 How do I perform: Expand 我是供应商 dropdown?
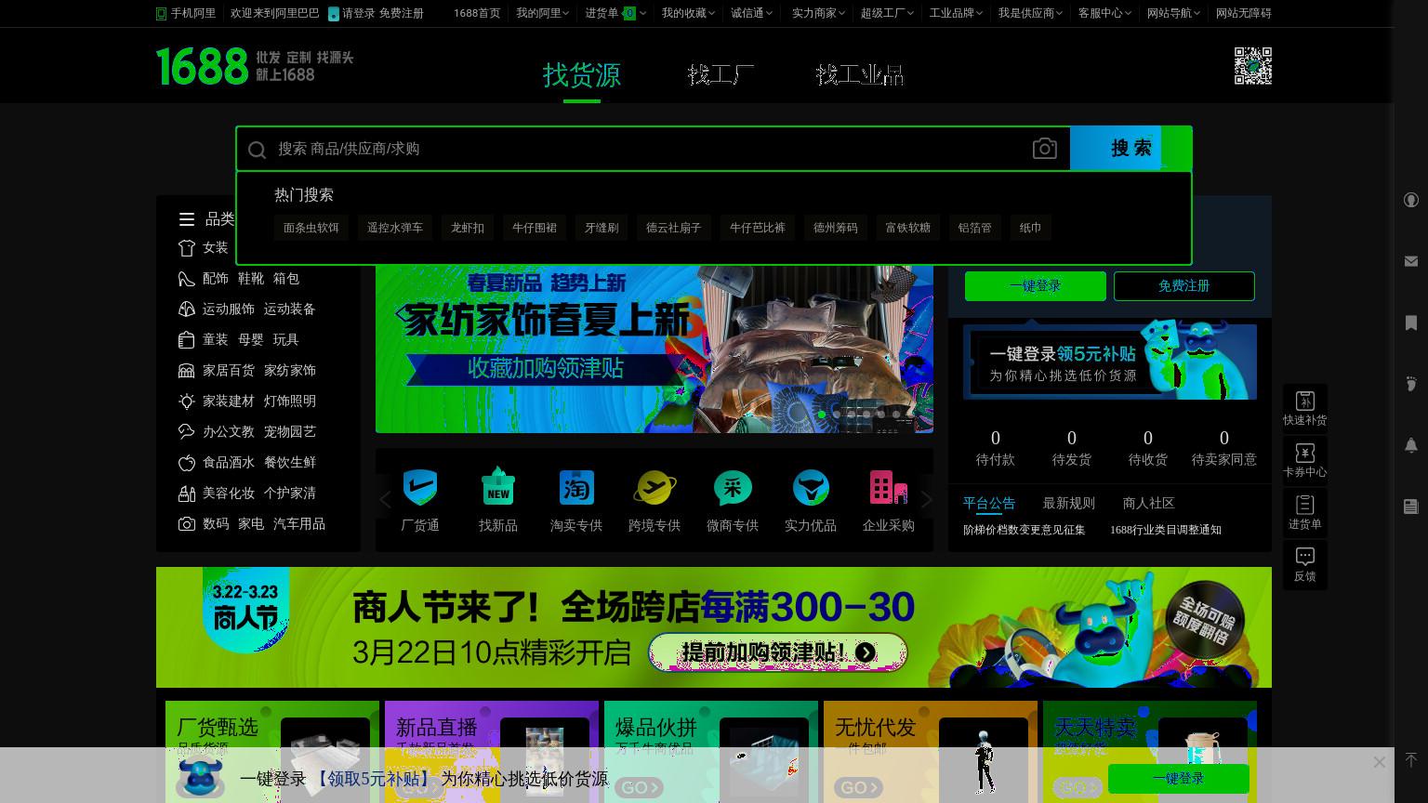pos(1030,13)
